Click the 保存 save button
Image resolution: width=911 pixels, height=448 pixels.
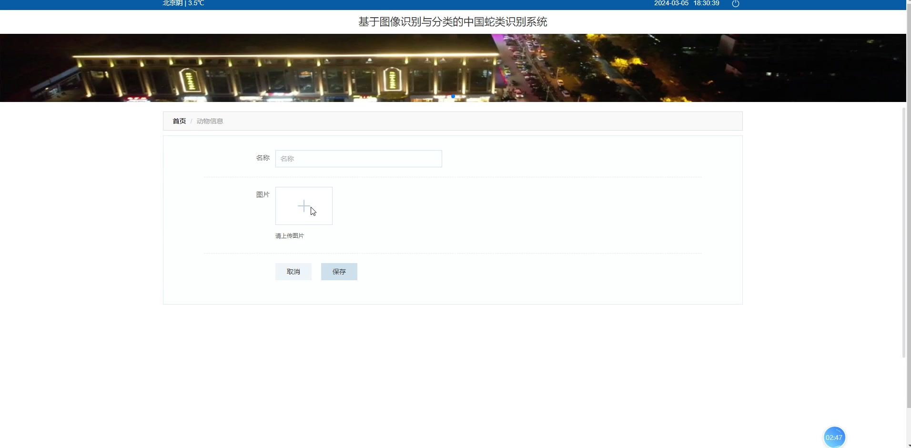click(x=339, y=272)
